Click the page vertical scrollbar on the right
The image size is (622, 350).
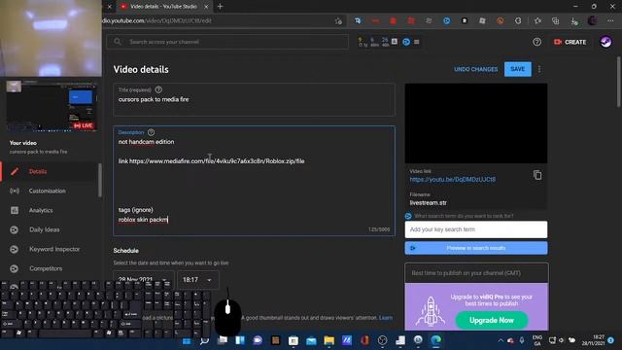coord(618,82)
